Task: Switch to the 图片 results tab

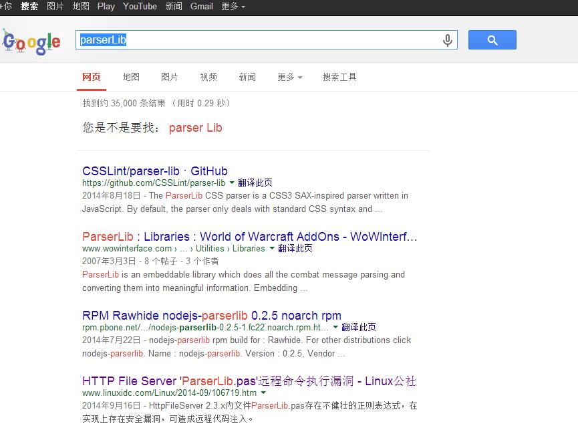Action: coord(170,78)
